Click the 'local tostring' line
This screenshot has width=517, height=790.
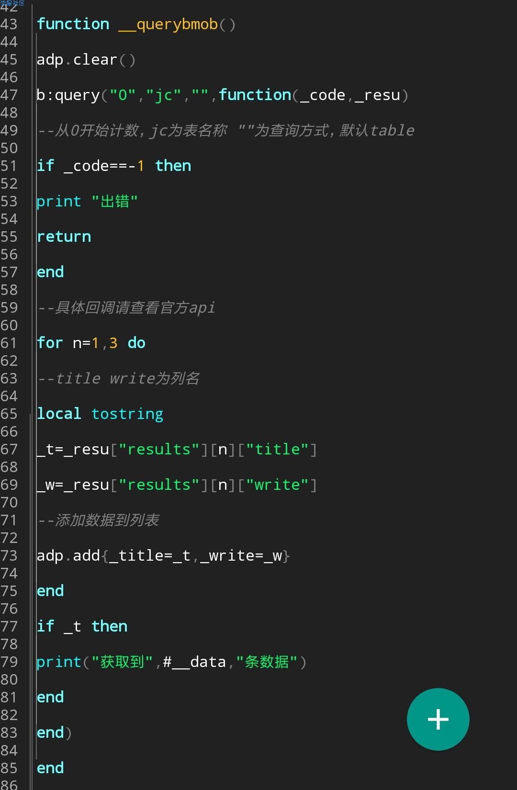pos(100,414)
